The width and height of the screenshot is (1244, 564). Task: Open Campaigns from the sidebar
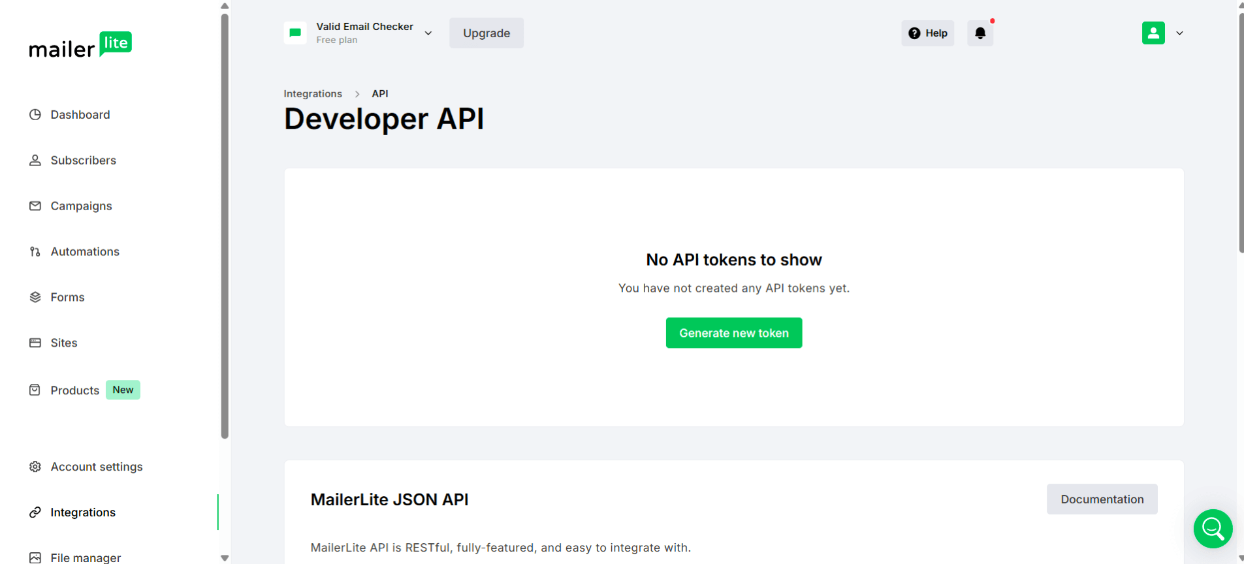82,206
